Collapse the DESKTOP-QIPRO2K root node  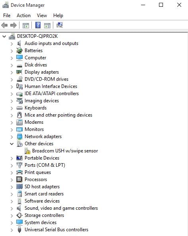(x=4, y=36)
